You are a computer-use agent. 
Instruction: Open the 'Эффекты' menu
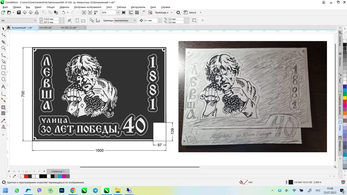tap(64, 7)
